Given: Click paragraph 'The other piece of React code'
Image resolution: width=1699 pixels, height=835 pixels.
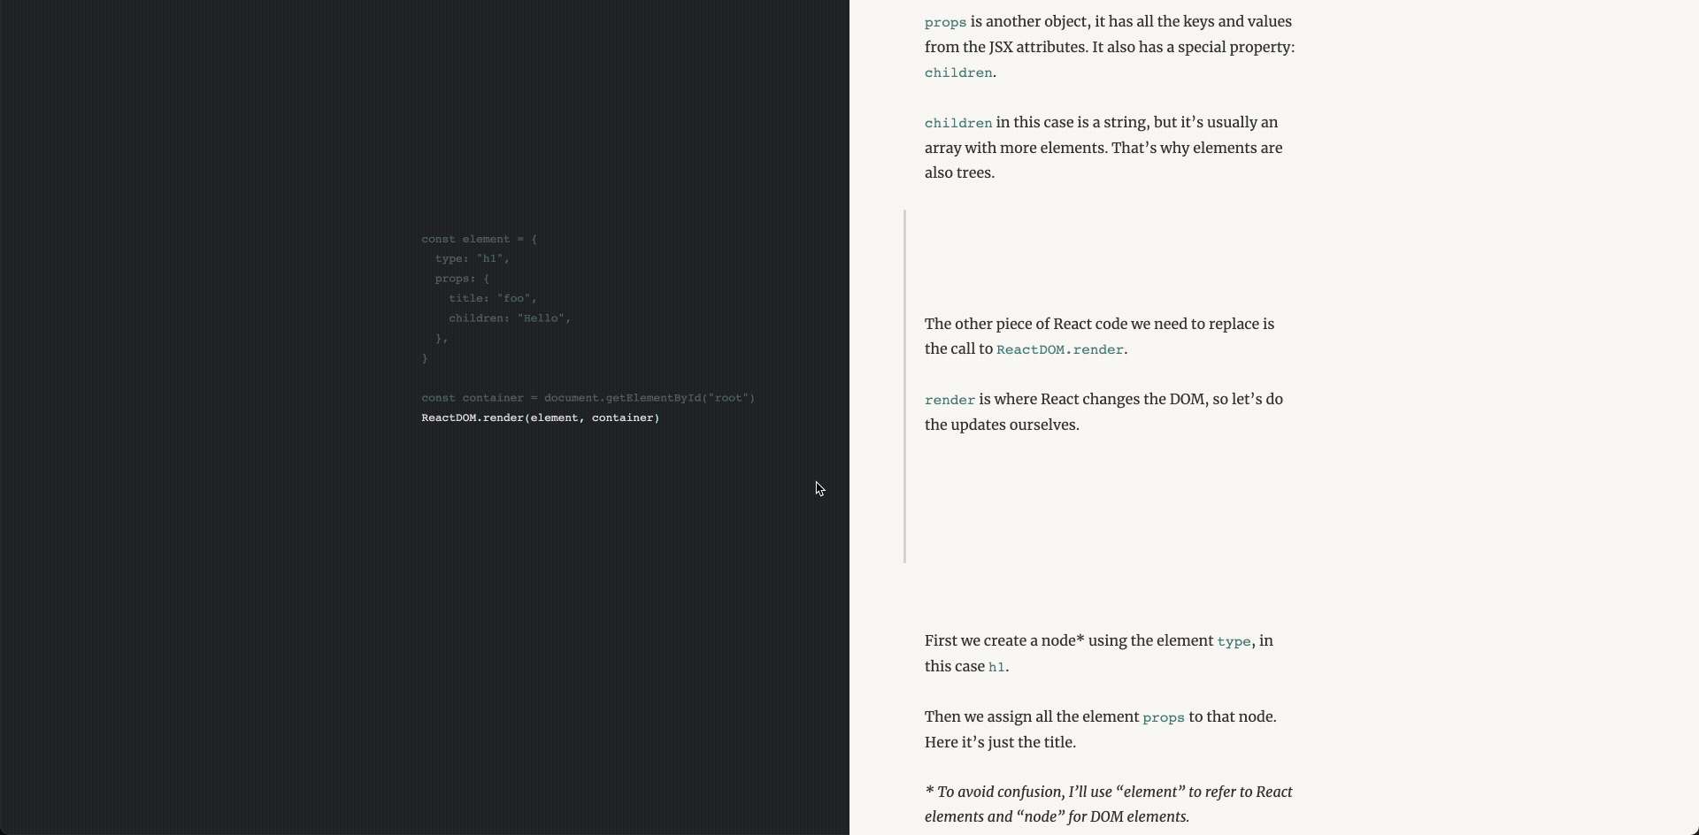Looking at the screenshot, I should (x=1099, y=336).
